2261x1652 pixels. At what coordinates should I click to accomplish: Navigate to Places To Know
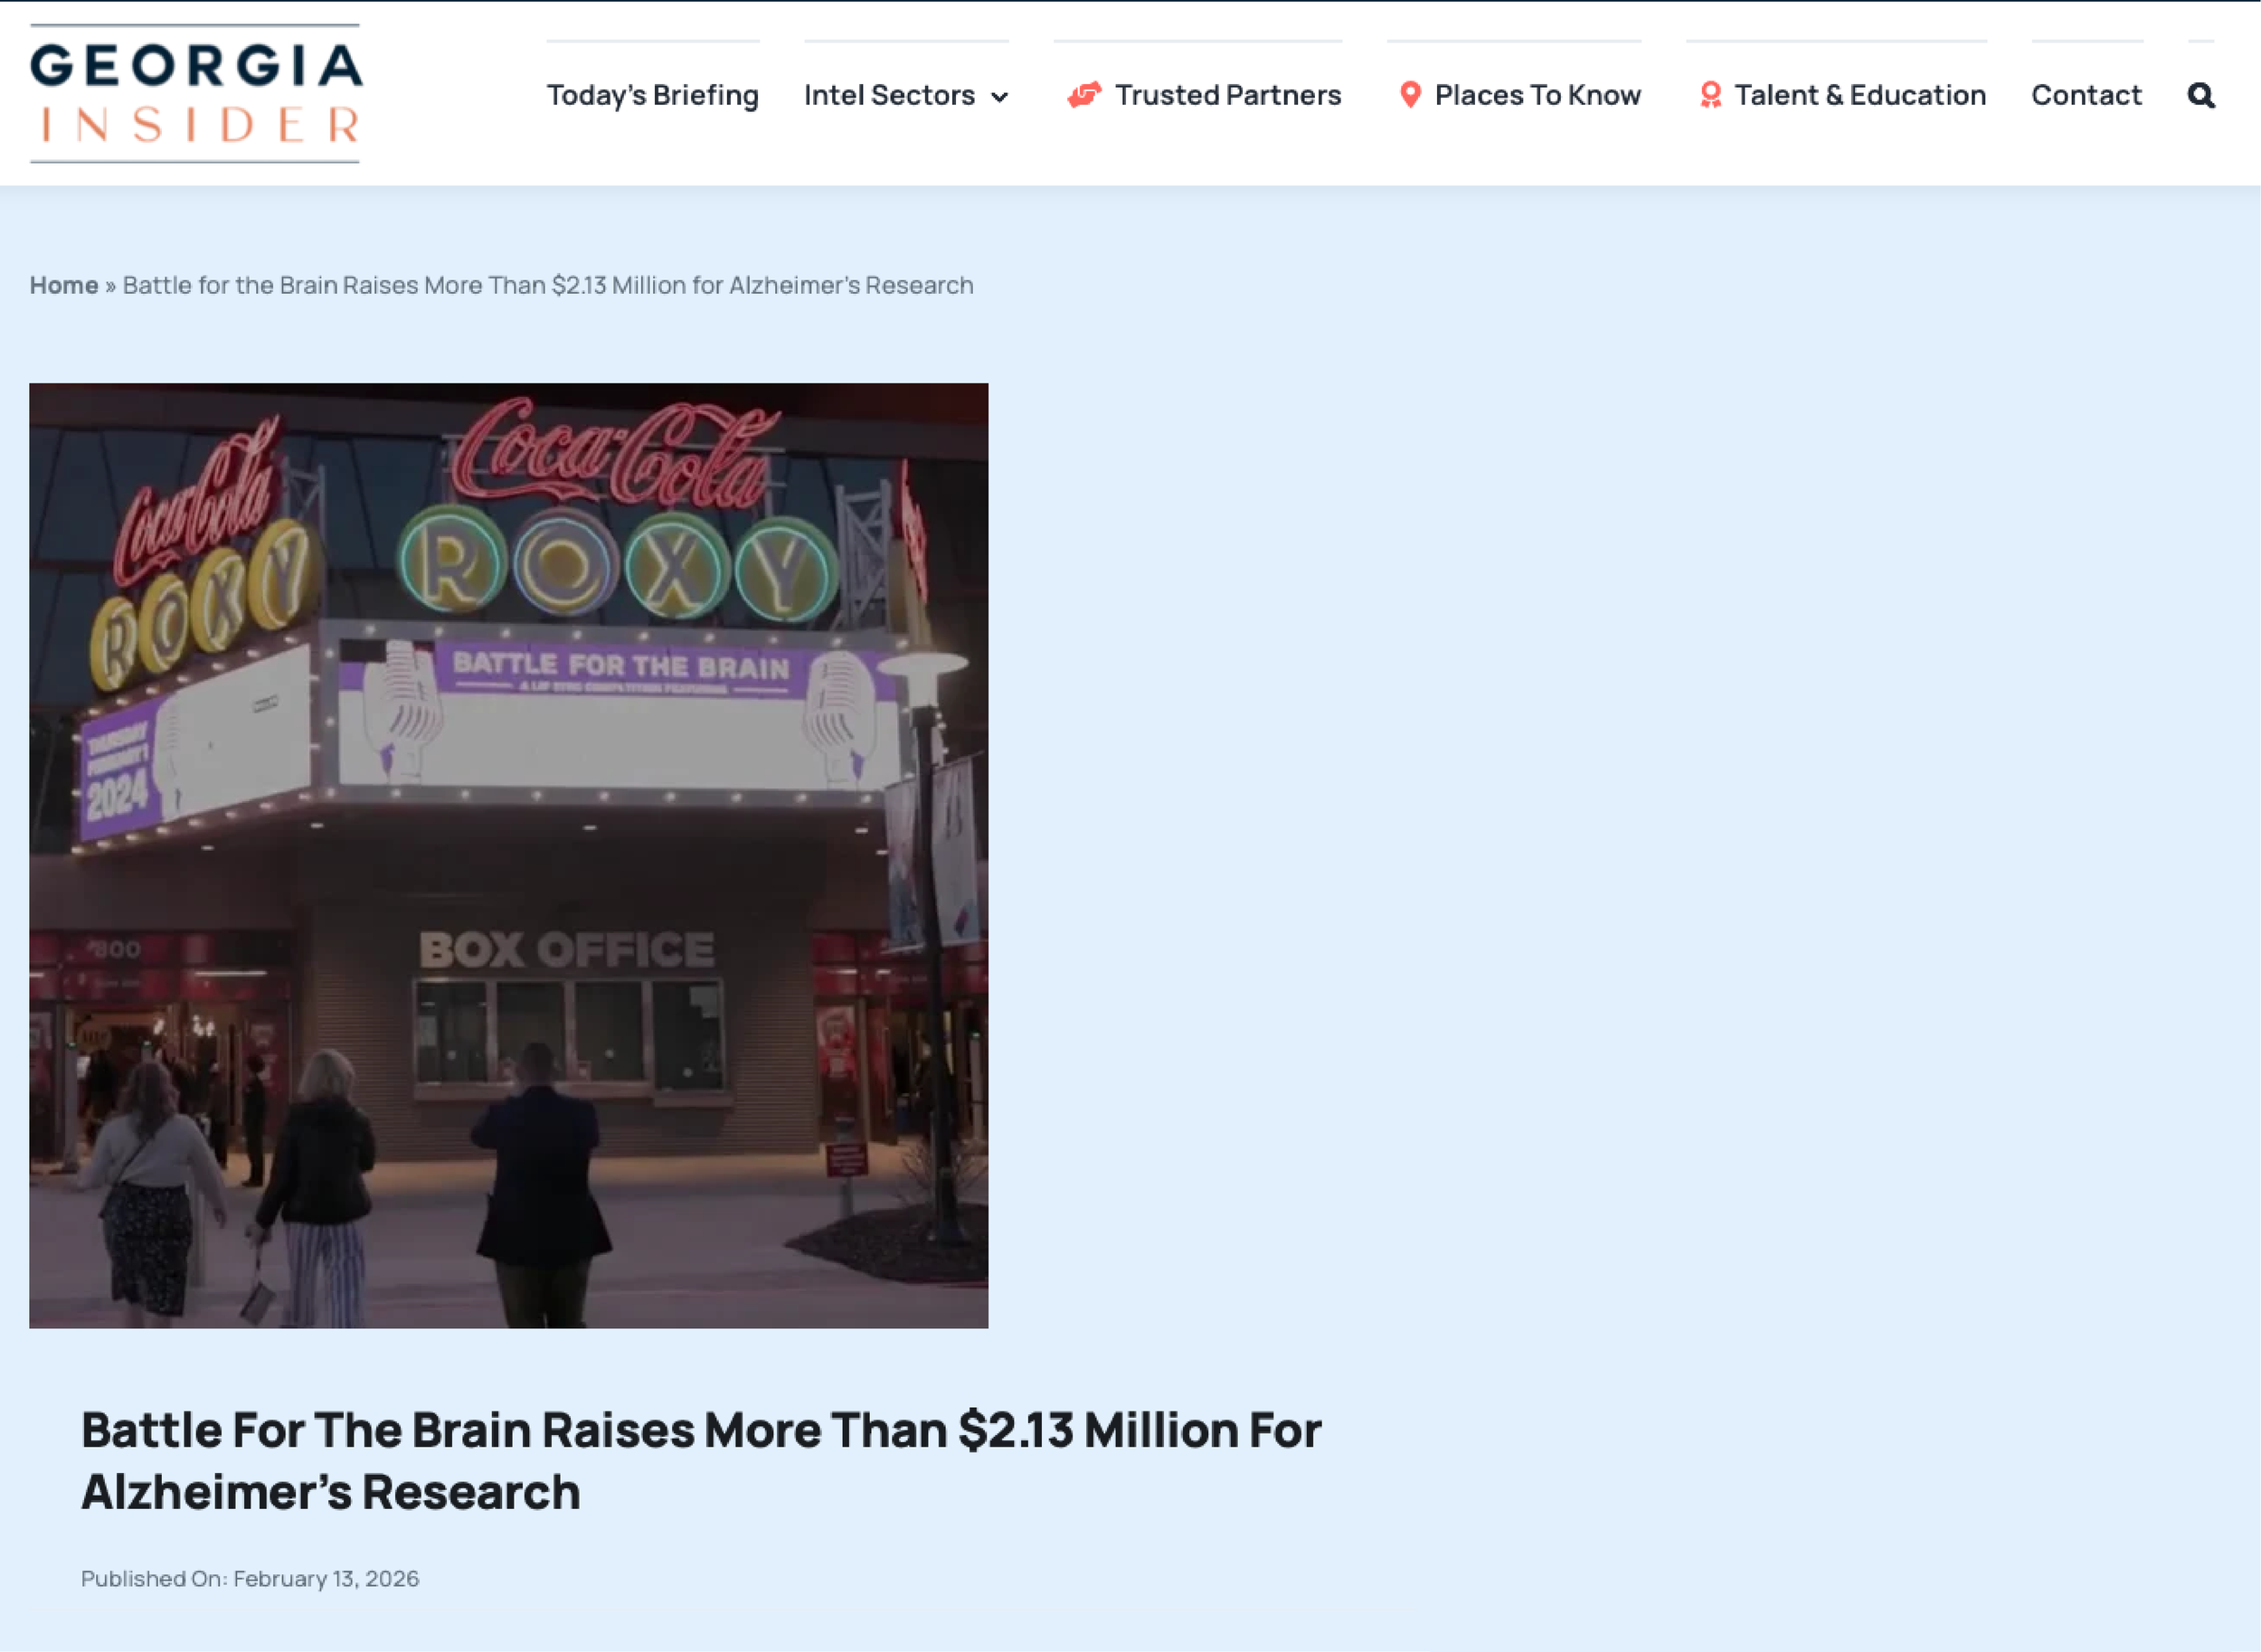point(1537,95)
